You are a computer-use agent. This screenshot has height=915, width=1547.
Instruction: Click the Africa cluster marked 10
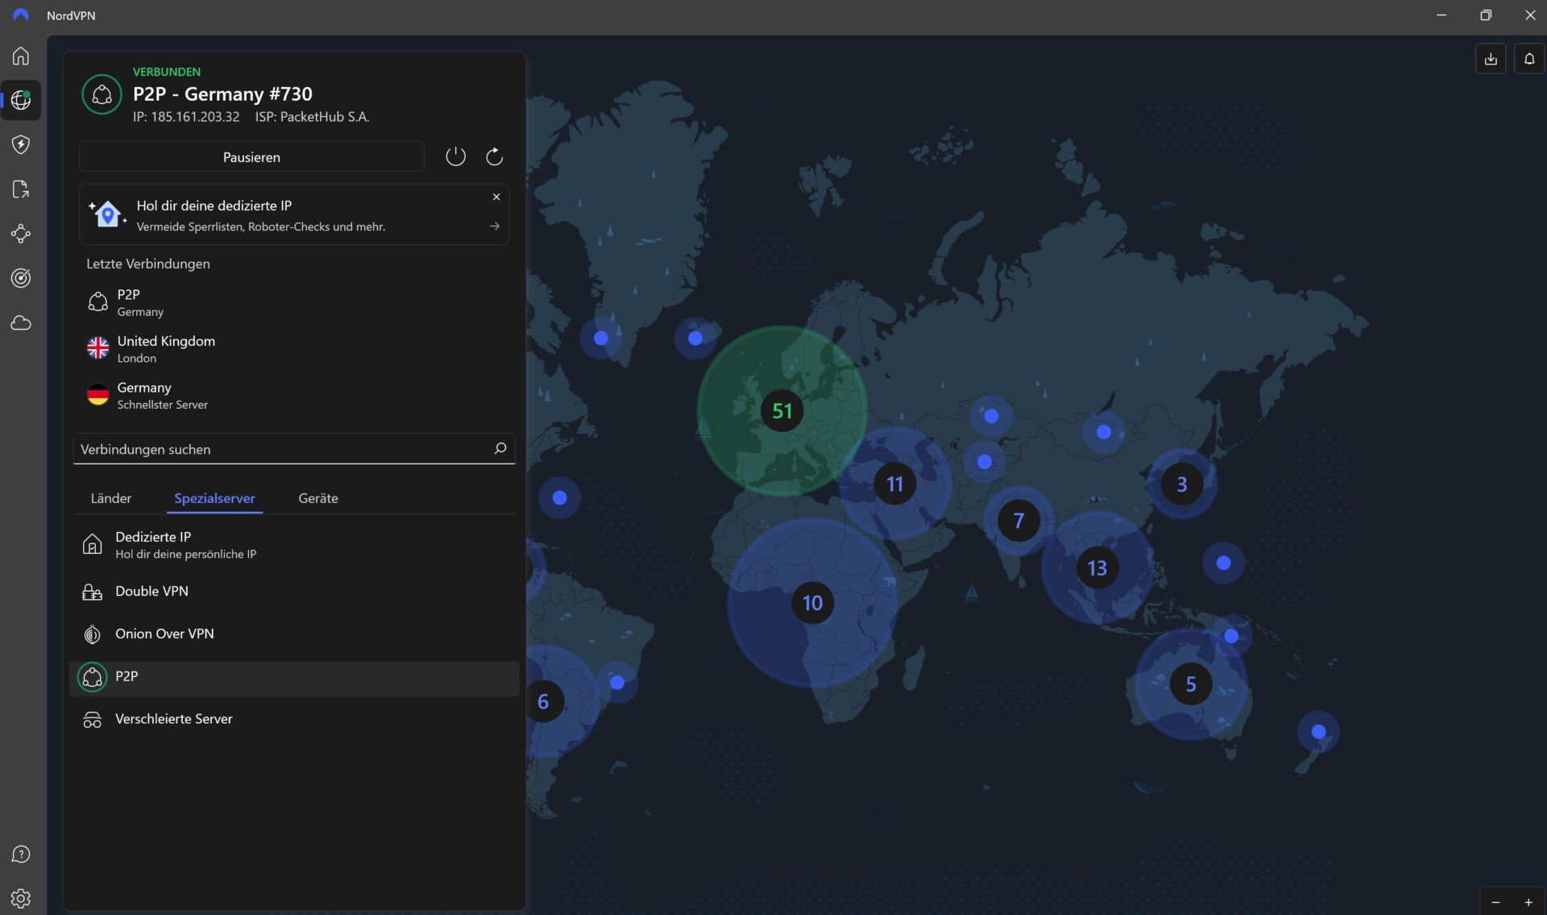click(x=812, y=602)
